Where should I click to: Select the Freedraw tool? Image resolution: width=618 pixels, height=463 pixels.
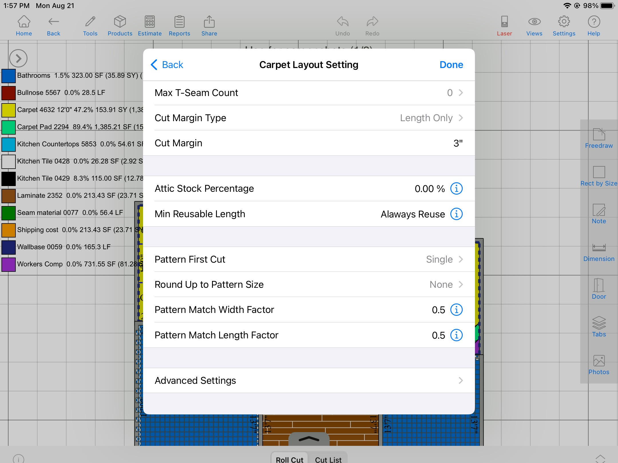599,139
